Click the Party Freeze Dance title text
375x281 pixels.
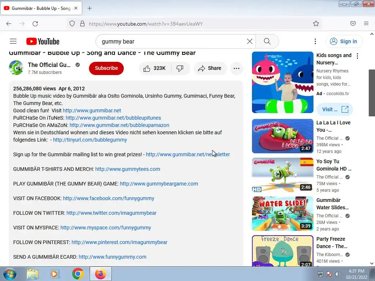pyautogui.click(x=332, y=243)
